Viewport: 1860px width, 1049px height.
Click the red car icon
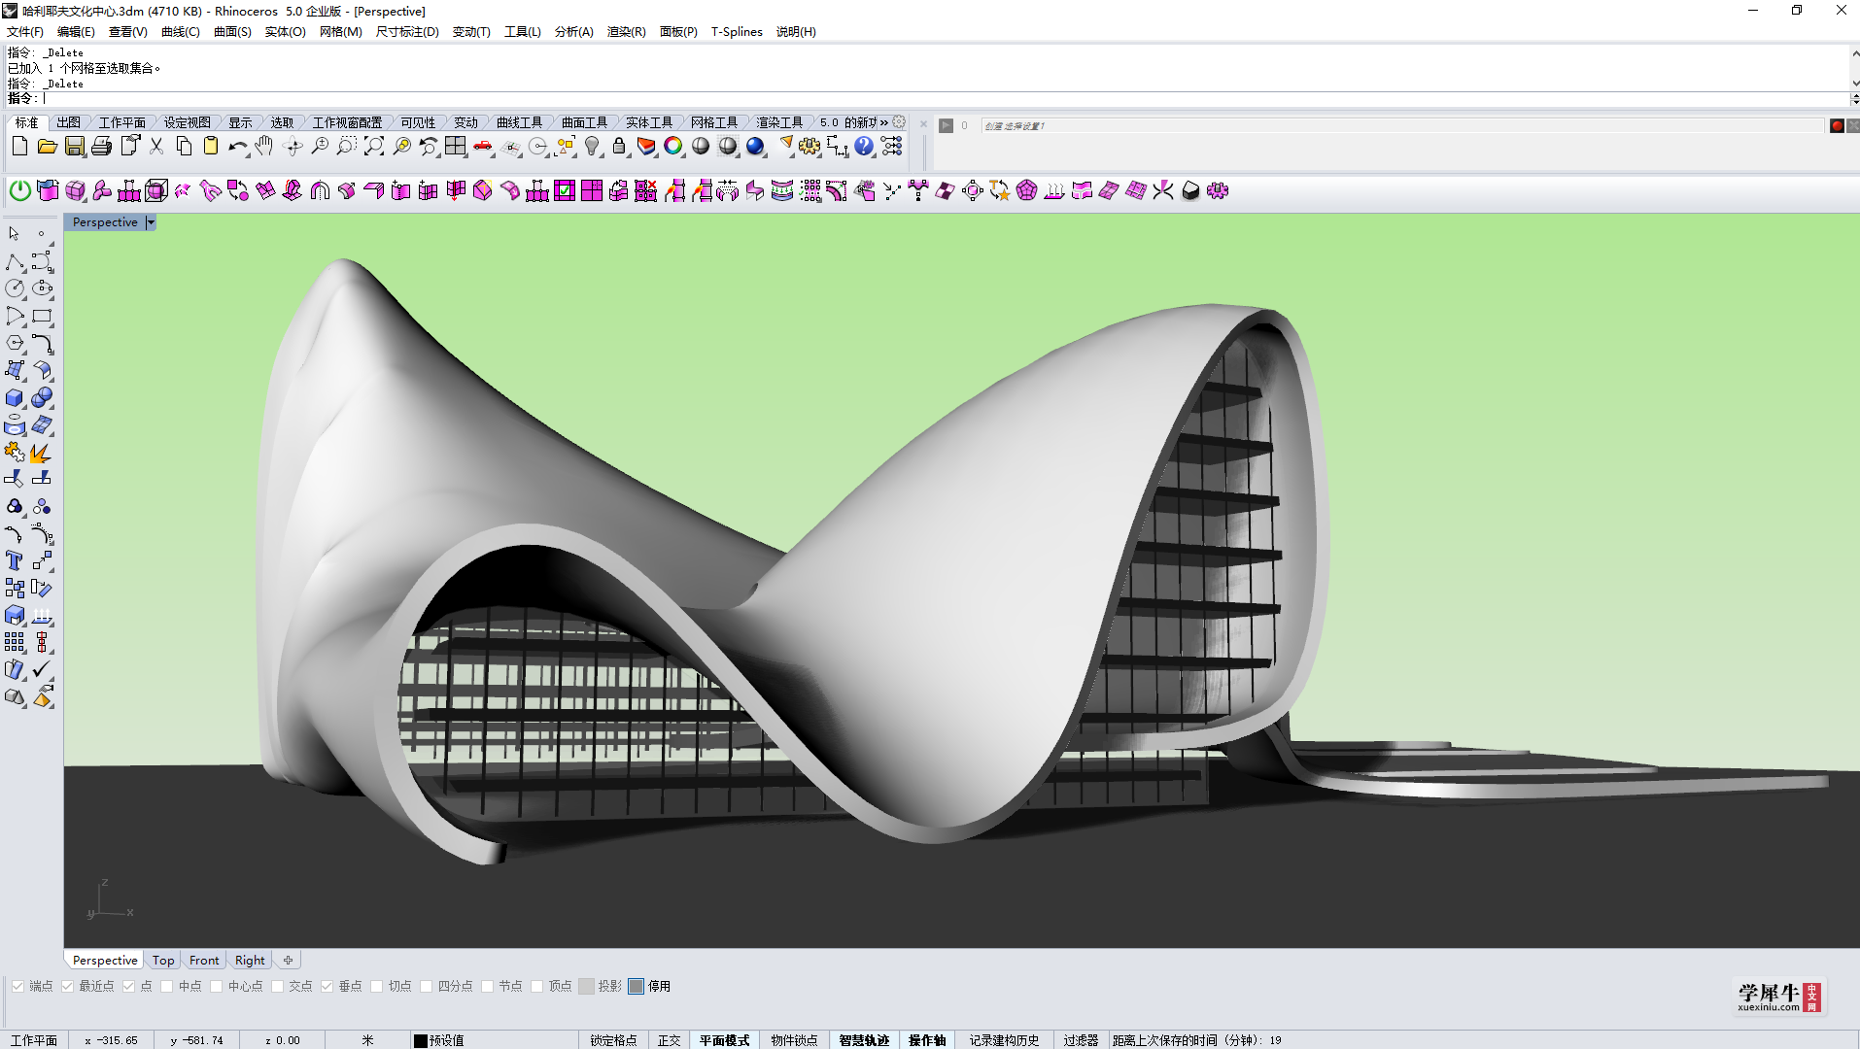[483, 147]
